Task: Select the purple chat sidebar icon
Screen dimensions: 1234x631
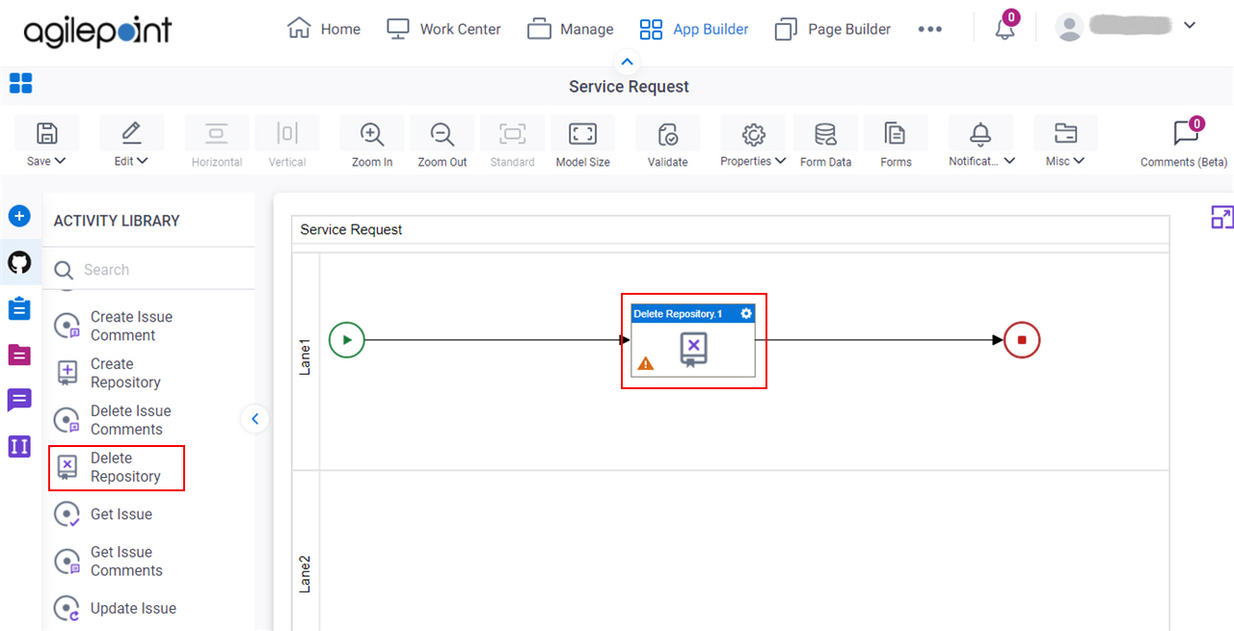Action: point(19,400)
